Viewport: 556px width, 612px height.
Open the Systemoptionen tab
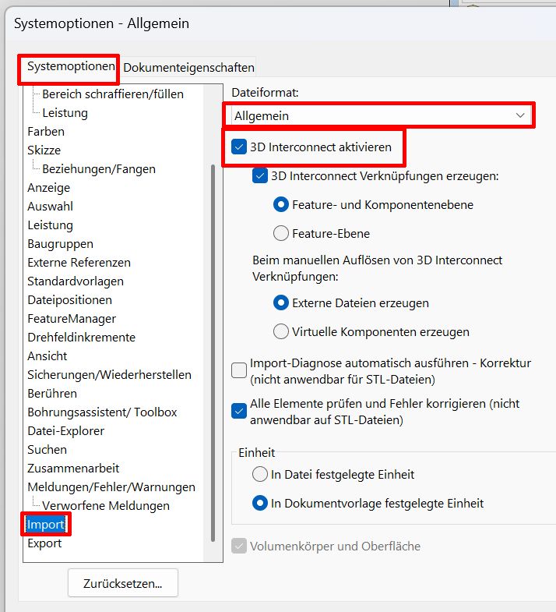pos(70,67)
